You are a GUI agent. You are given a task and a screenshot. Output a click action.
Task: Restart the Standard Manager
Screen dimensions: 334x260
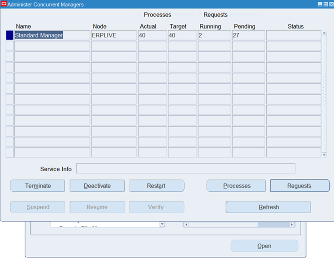(x=157, y=186)
